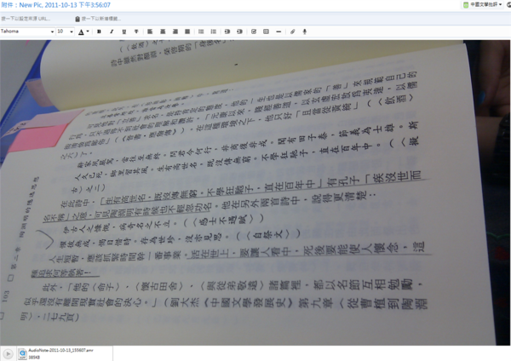This screenshot has height=361, width=511.
Task: Apply strikethrough formatting
Action: [x=136, y=32]
